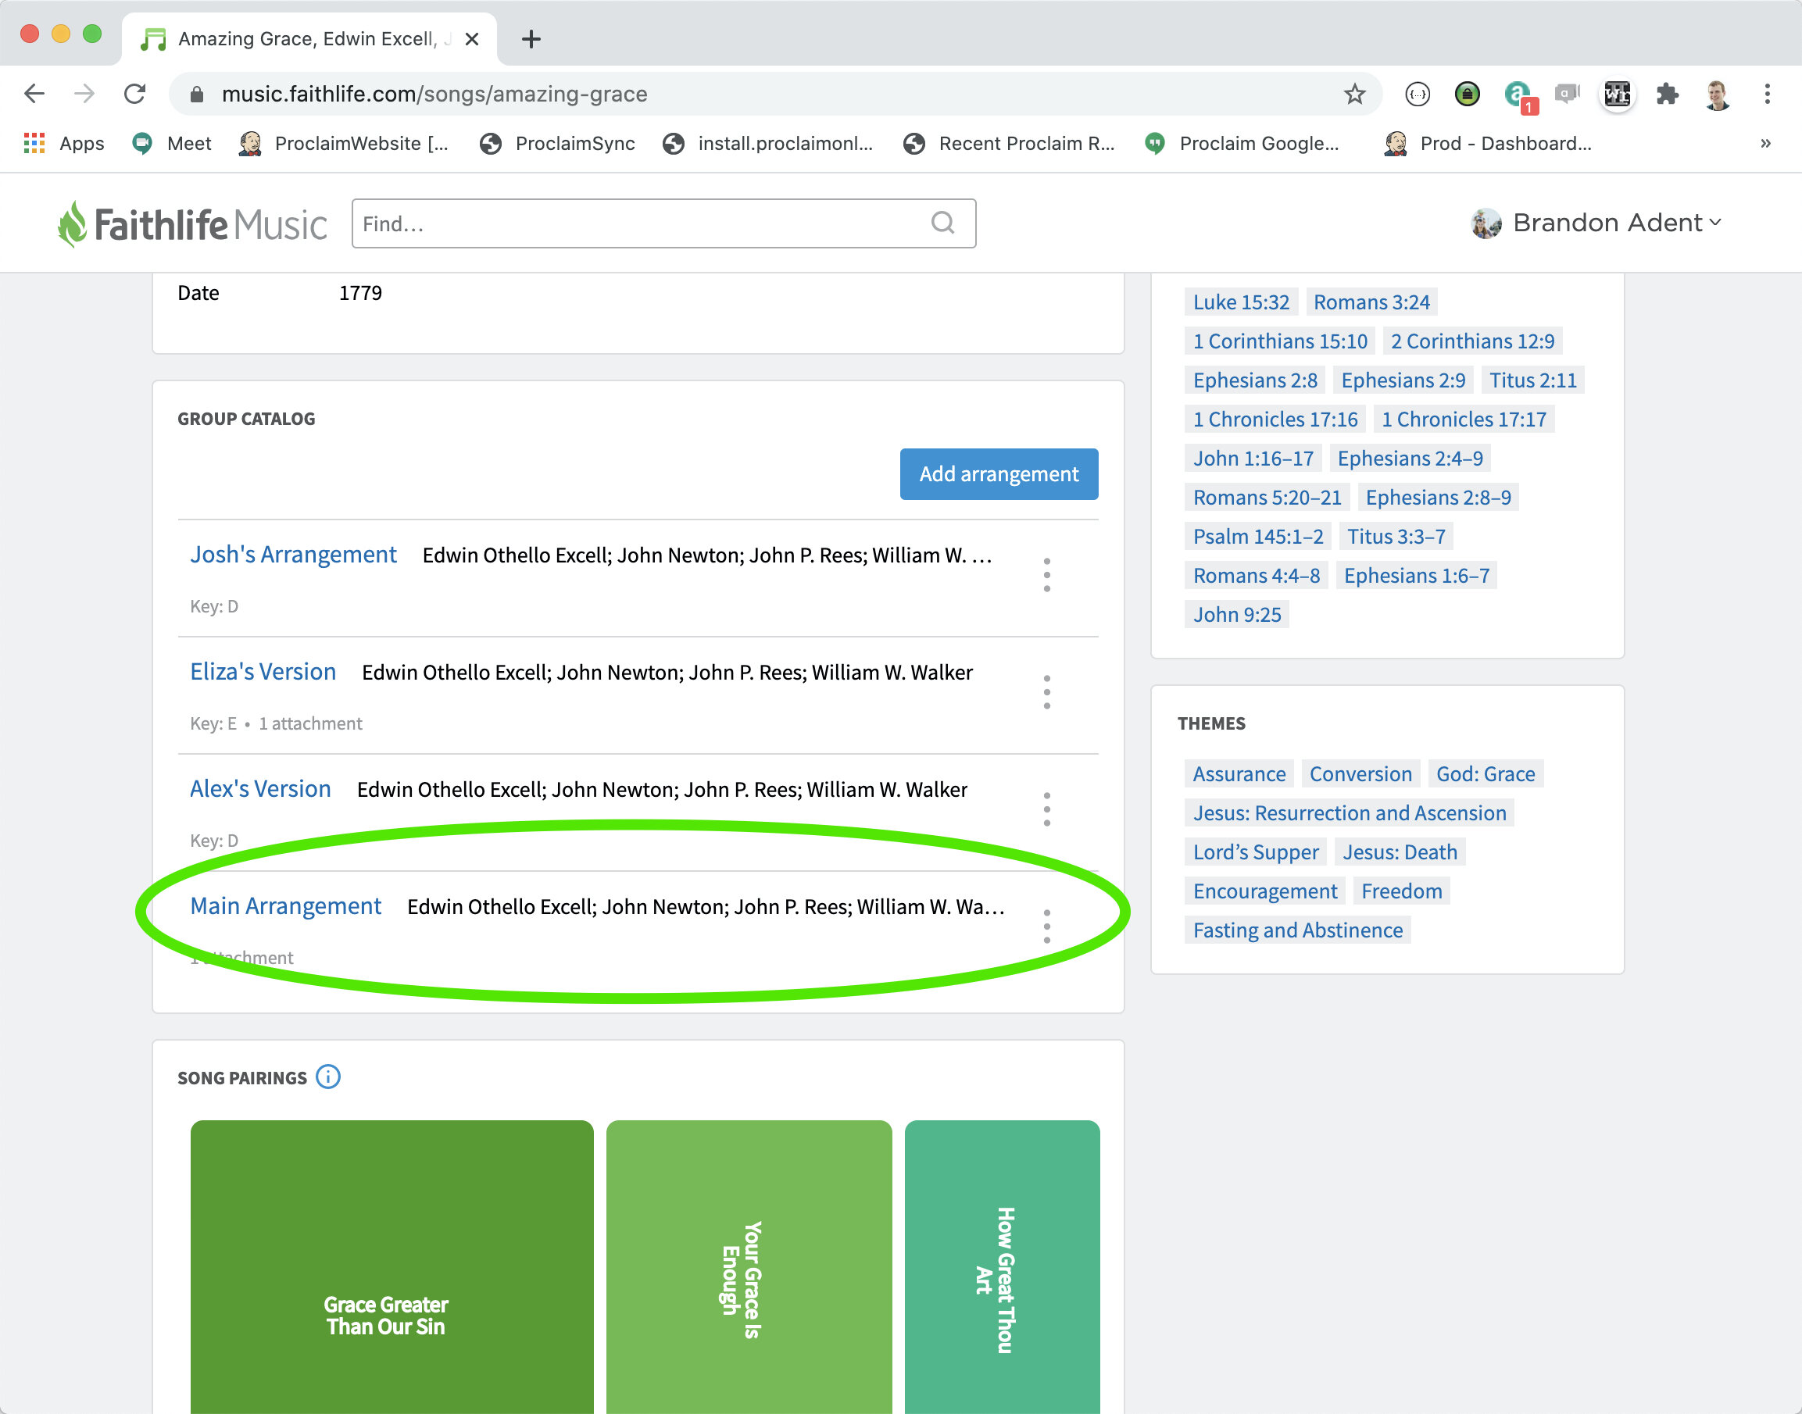Click the search magnifier icon in Find box
1802x1414 pixels.
942,223
